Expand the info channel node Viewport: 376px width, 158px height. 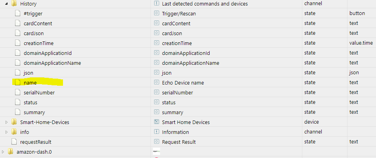tap(6, 132)
